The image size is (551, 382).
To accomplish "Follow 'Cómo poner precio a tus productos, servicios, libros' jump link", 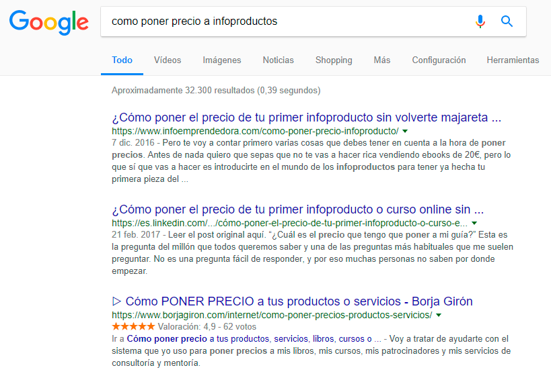I will [254, 339].
